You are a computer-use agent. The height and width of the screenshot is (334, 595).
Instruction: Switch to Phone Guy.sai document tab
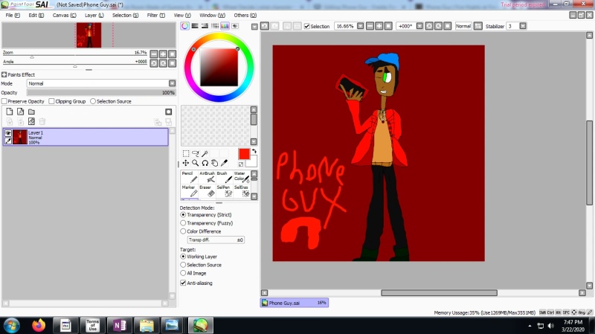295,303
